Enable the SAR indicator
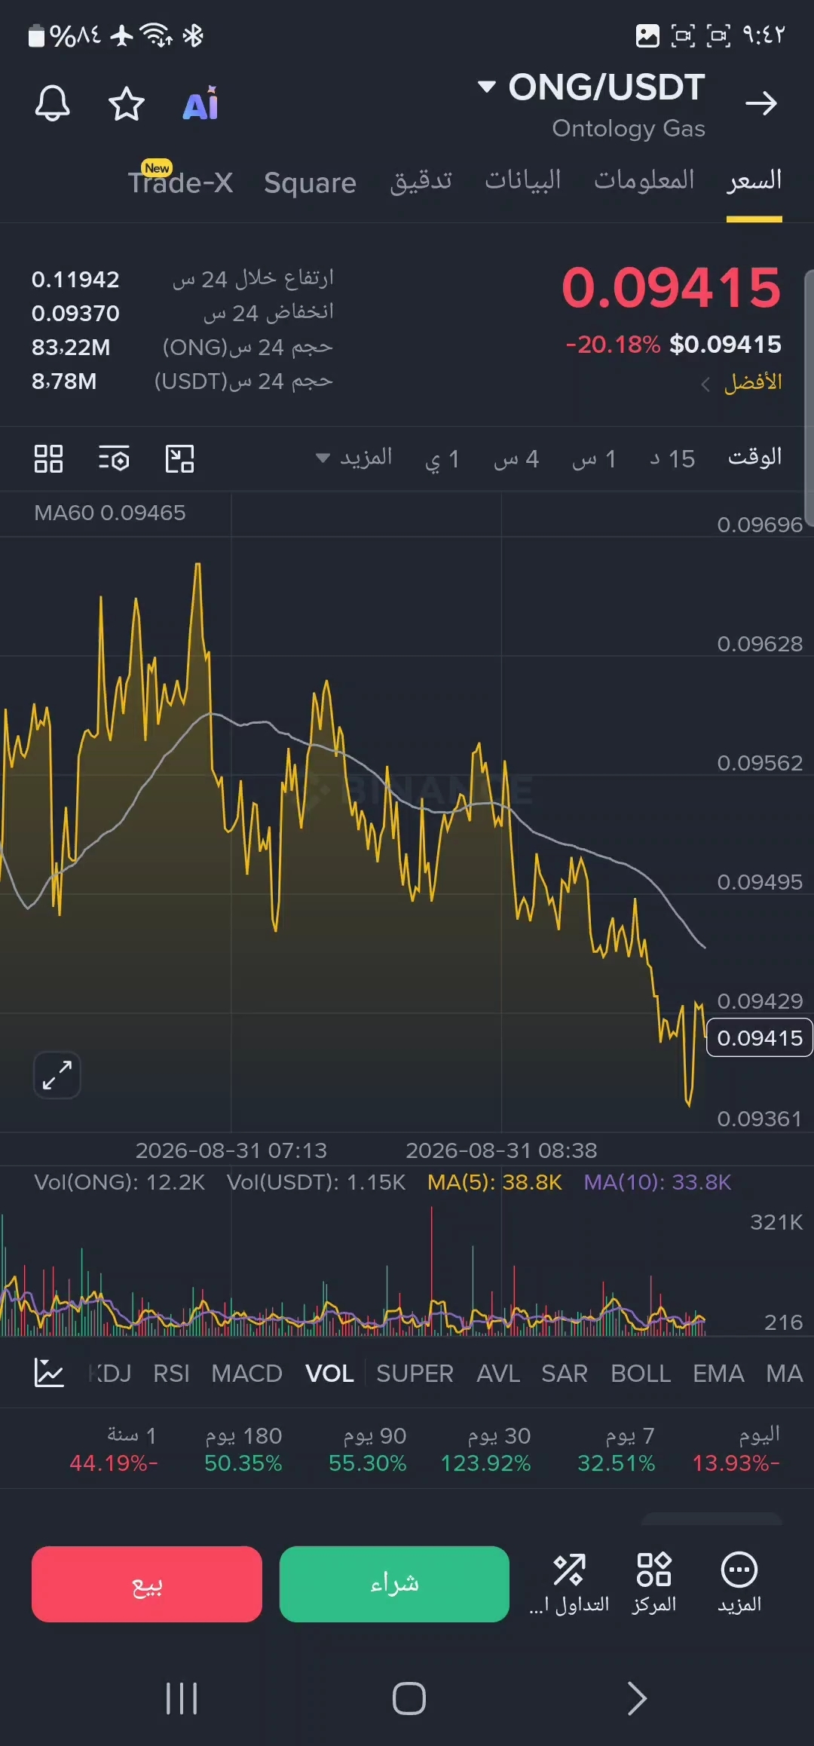814x1746 pixels. 565,1374
